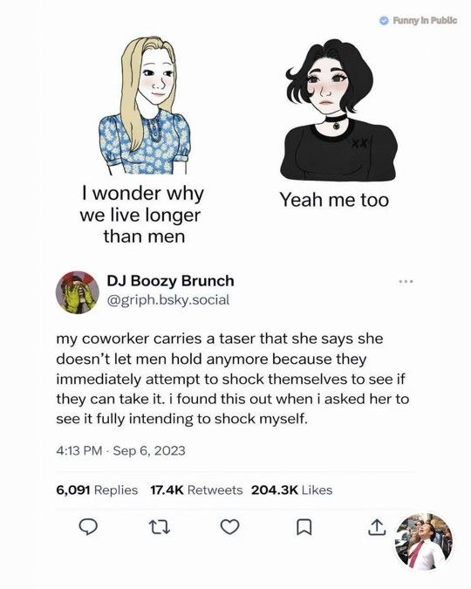Open the @griph.bsky.social handle

click(x=167, y=300)
